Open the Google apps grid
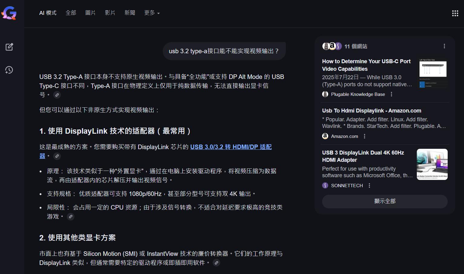This screenshot has height=274, width=464. point(455,13)
